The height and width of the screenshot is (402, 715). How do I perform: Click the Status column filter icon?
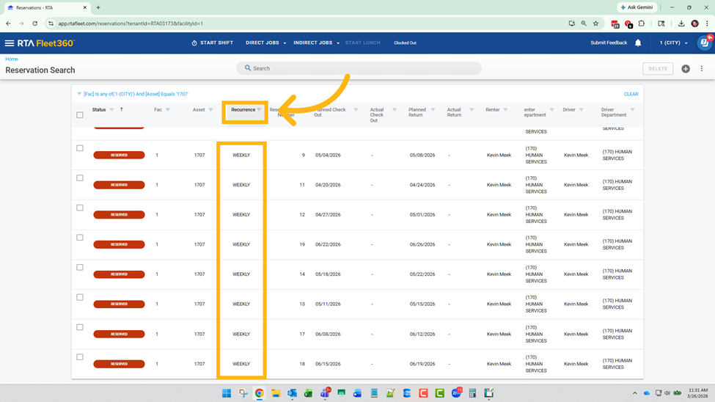click(x=112, y=110)
